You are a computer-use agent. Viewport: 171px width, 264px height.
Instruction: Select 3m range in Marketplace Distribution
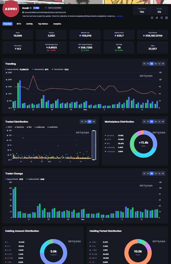coord(156,122)
